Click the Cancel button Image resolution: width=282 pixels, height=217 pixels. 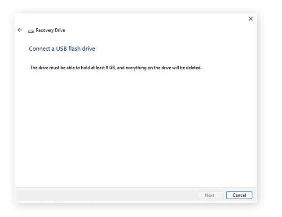(239, 195)
